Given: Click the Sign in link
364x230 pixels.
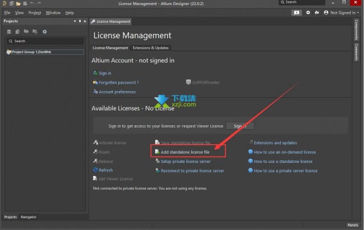Looking at the screenshot, I should tap(105, 73).
